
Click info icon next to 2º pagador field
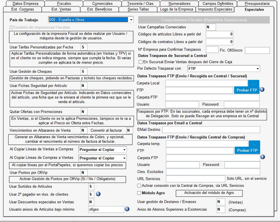(98, 194)
